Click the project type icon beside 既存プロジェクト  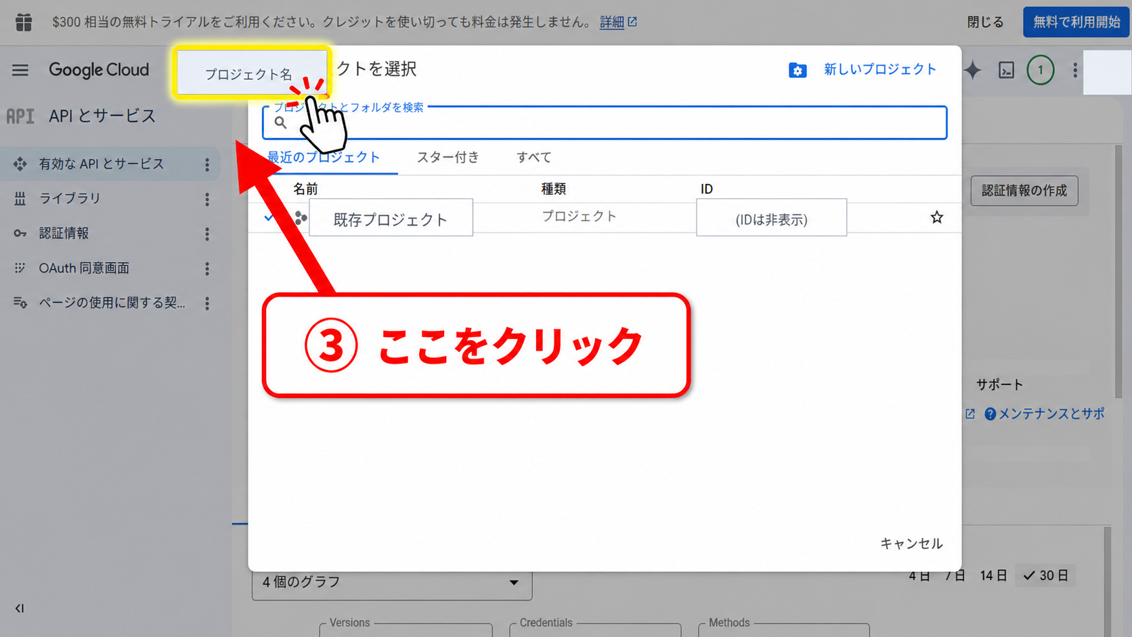tap(301, 217)
